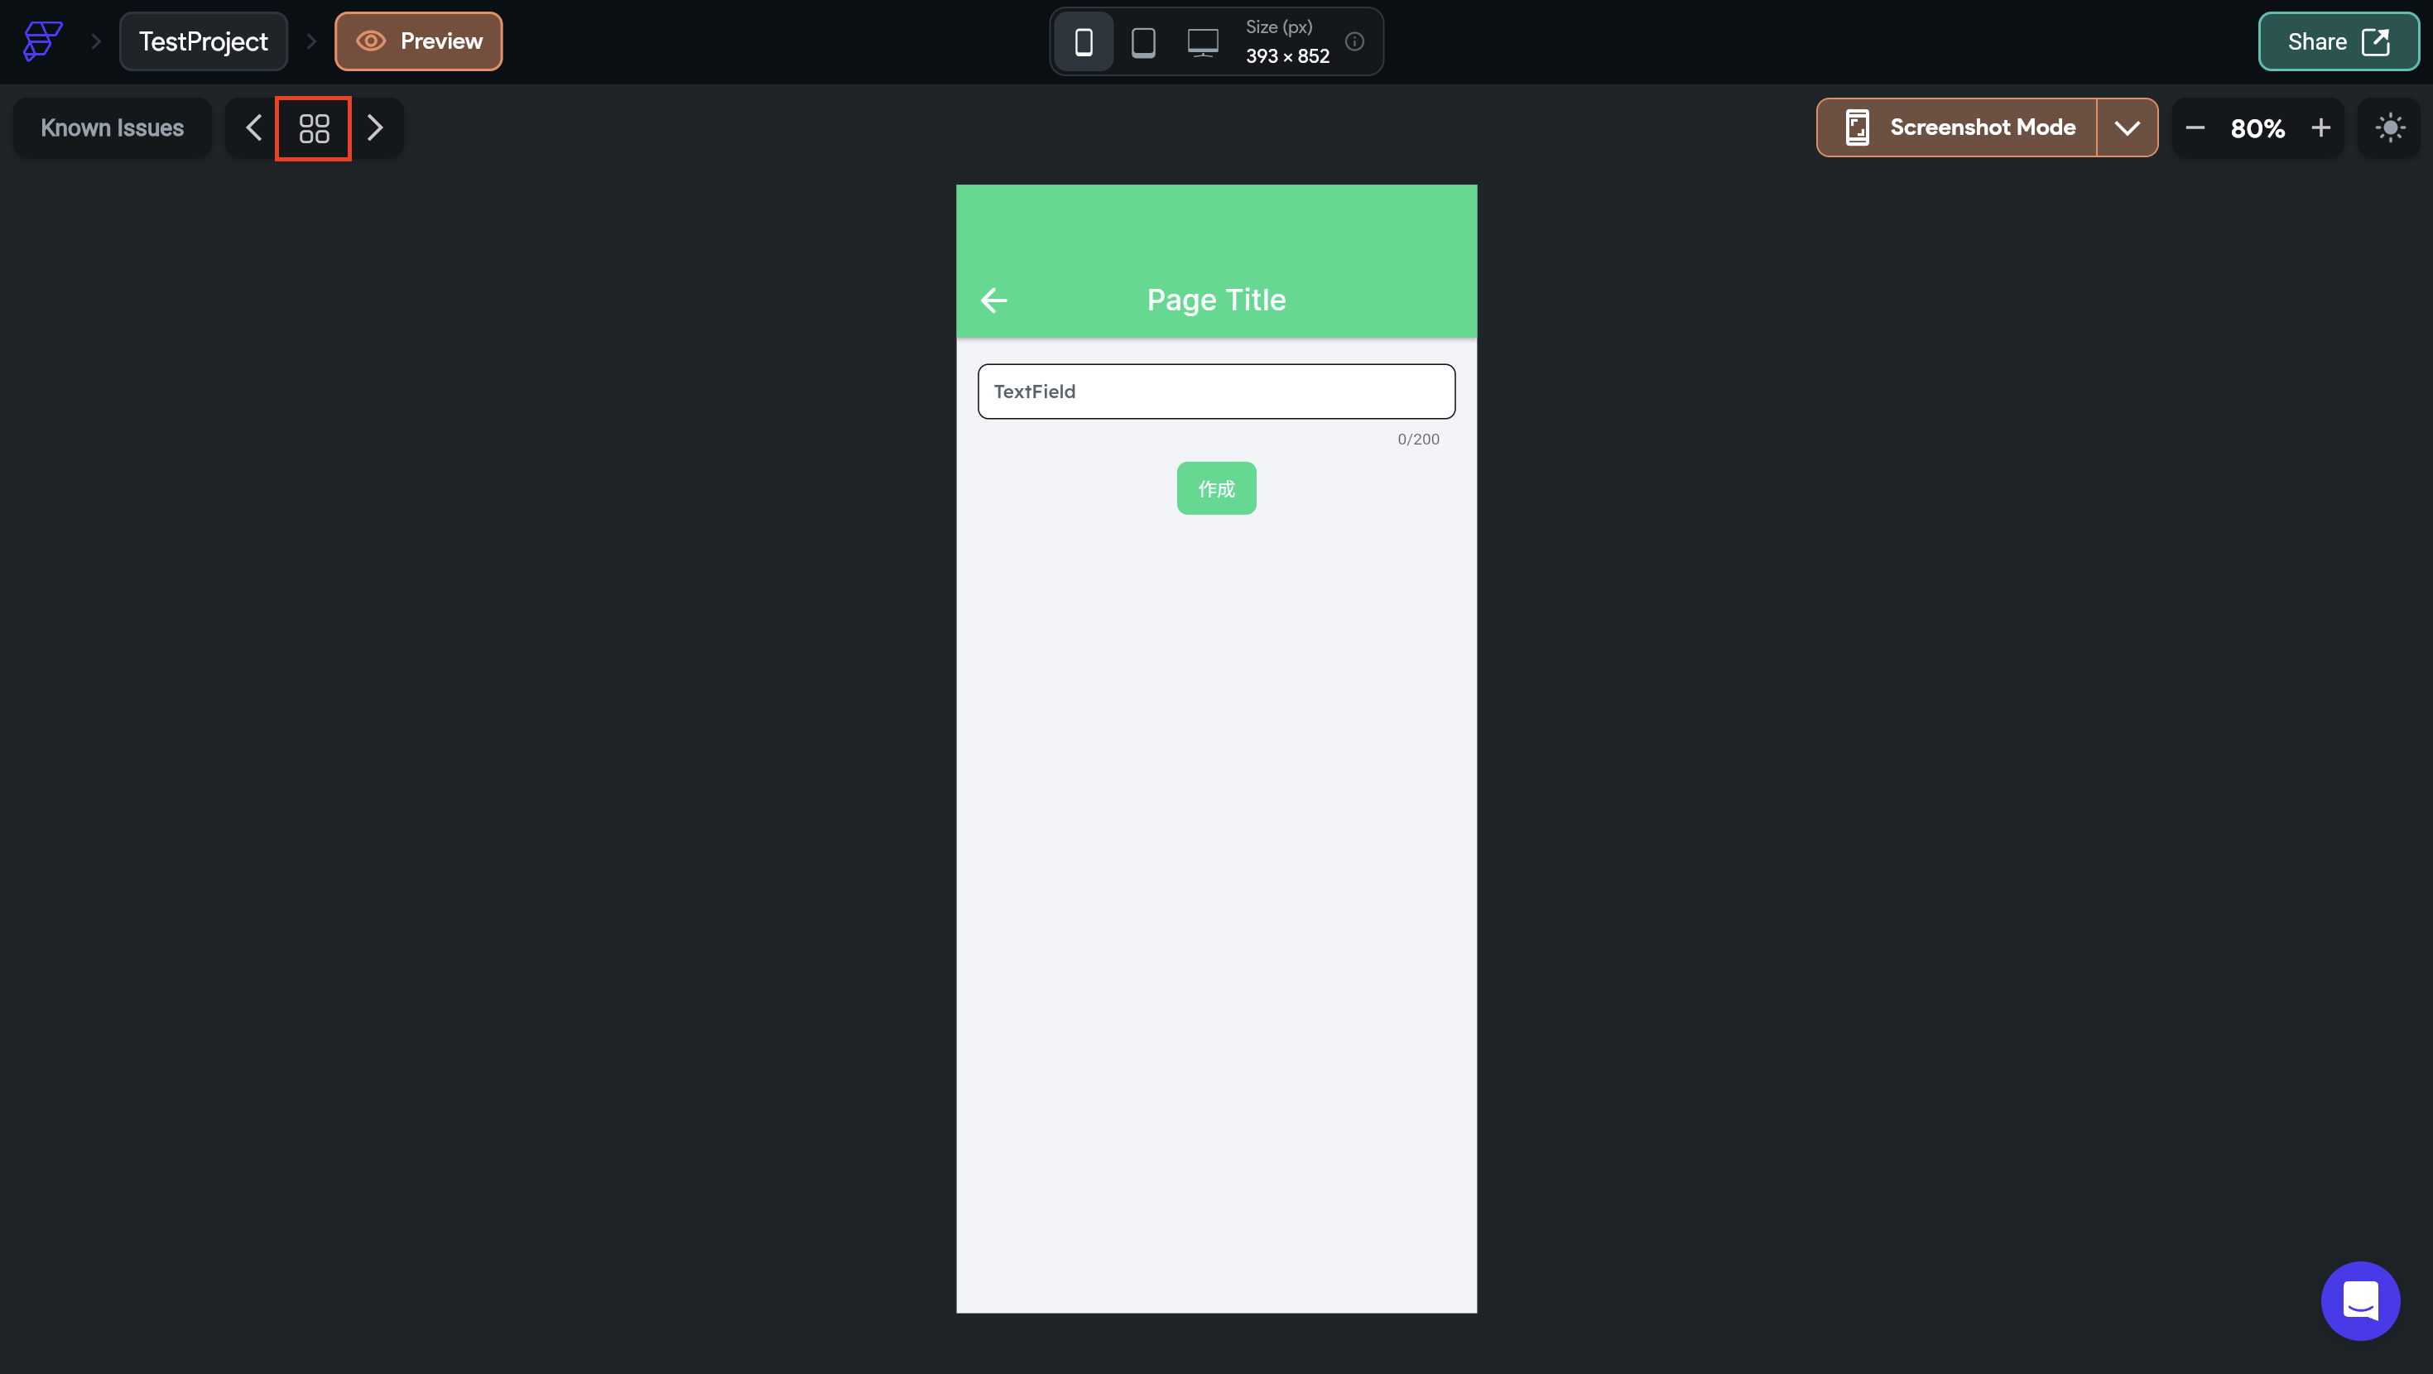
Task: Increase zoom with plus button
Action: pos(2320,127)
